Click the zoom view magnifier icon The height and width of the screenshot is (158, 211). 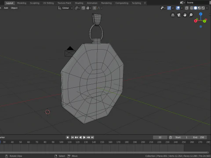click(191, 15)
